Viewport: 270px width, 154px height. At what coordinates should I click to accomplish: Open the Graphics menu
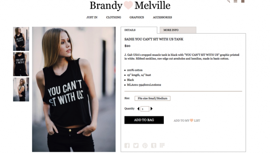[137, 17]
